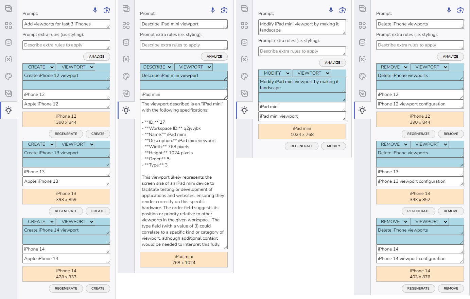Click top window icon in Modify iPad sidebar

coord(244,8)
